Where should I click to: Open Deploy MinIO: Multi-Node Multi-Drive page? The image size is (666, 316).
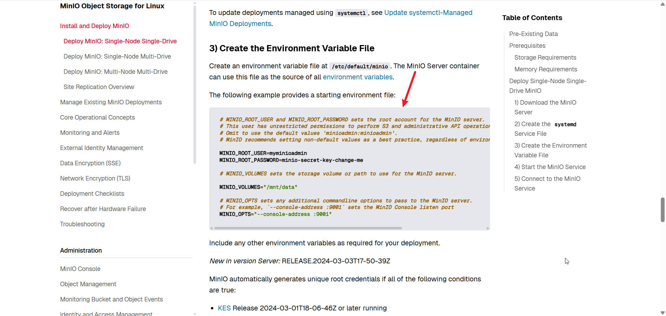point(116,72)
